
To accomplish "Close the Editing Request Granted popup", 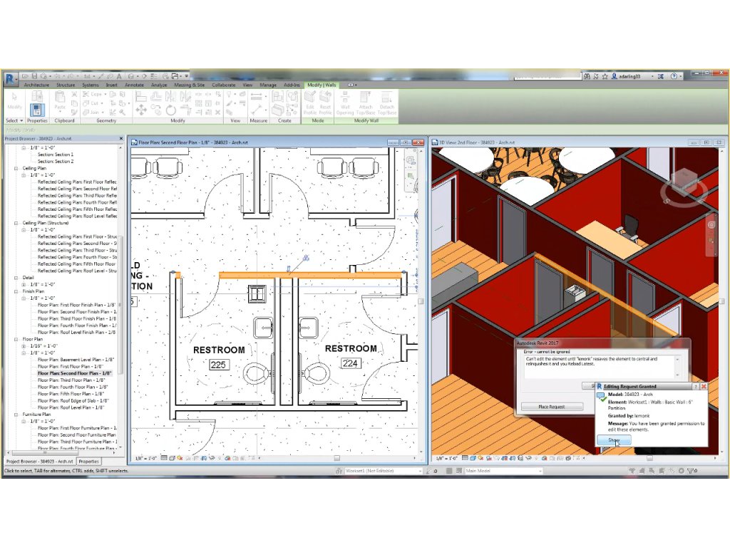I will pos(704,387).
